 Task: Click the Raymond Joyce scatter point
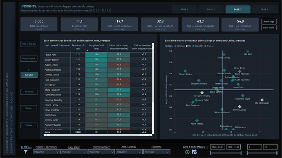(243, 96)
